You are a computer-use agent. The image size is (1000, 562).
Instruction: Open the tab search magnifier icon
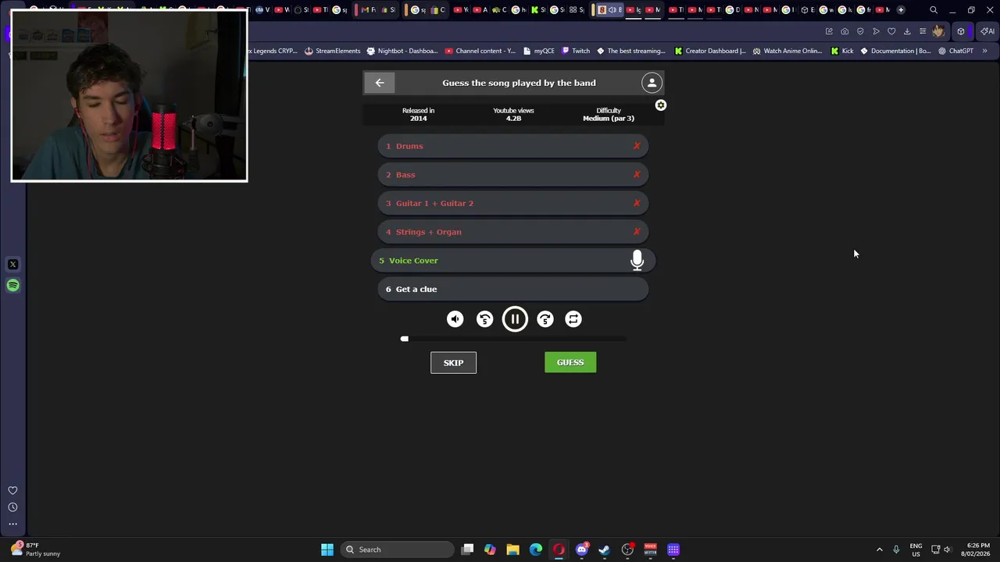pyautogui.click(x=934, y=10)
